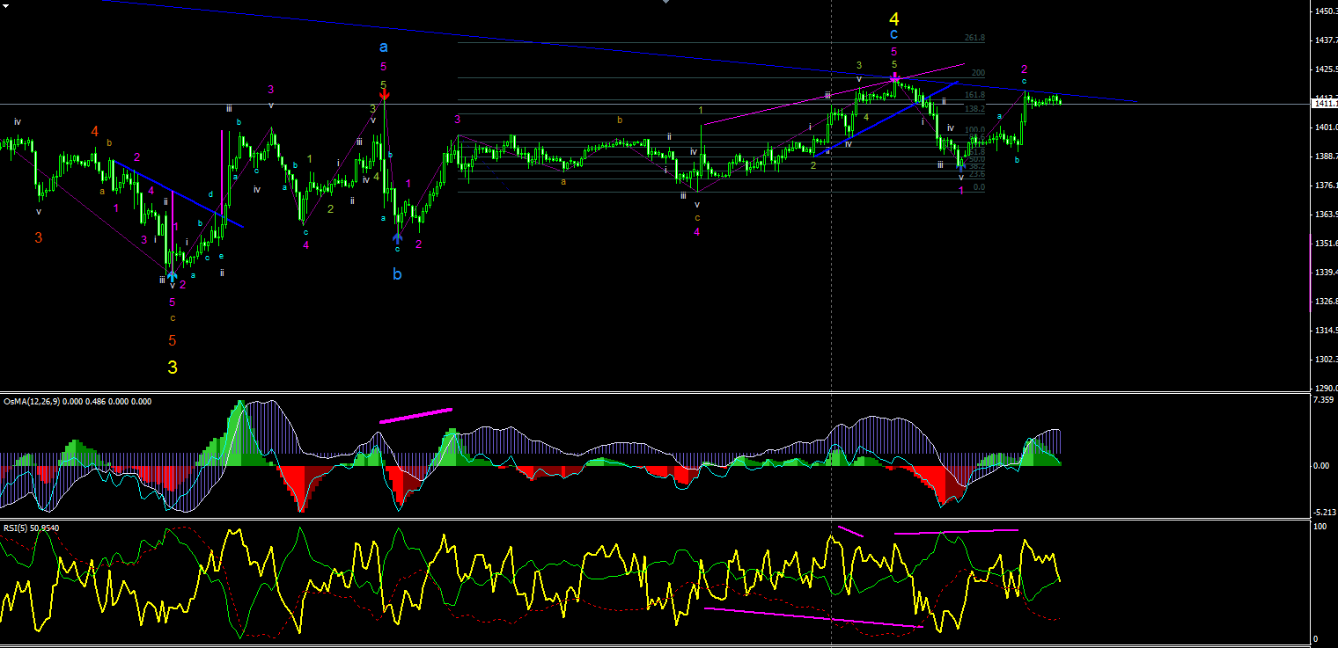Select the cyan 'c' label beneath magenta 2
The image size is (1338, 648).
1024,81
